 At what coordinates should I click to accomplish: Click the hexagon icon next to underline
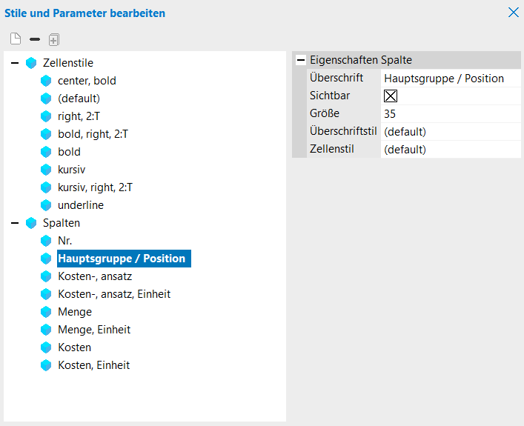[46, 205]
